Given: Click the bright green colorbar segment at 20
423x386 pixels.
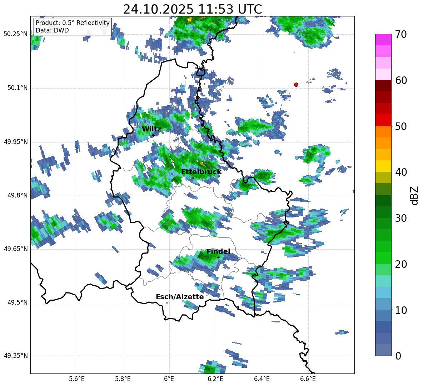Looking at the screenshot, I should click(x=383, y=258).
